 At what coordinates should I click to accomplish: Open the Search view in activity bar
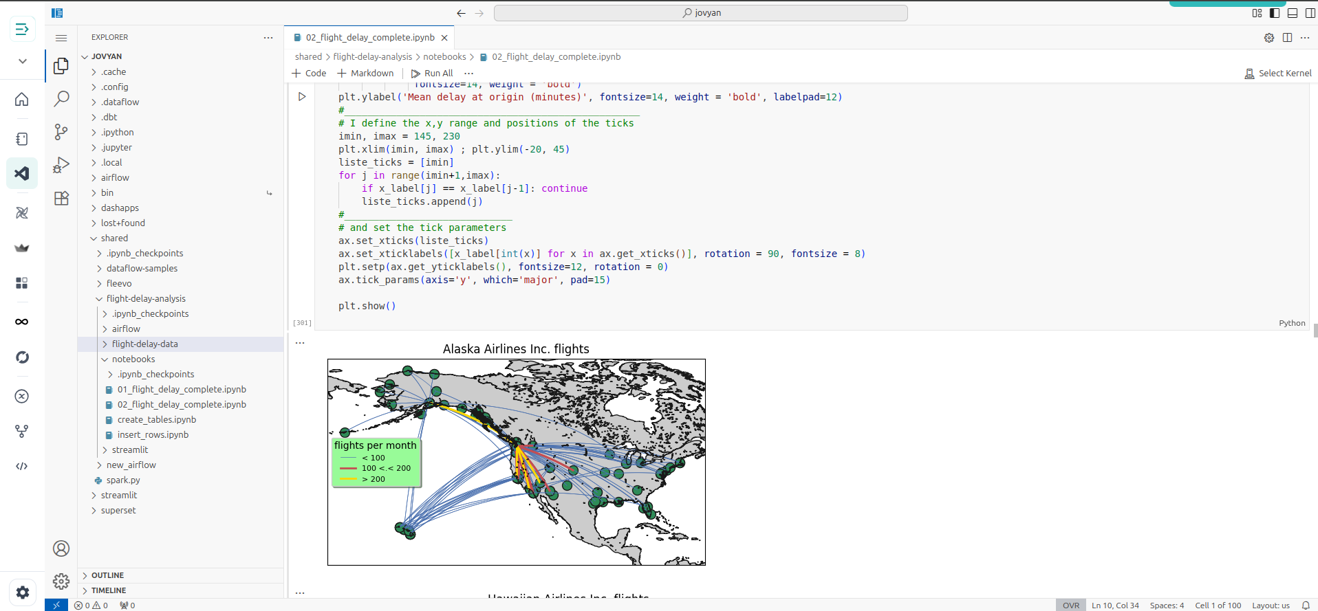coord(61,98)
